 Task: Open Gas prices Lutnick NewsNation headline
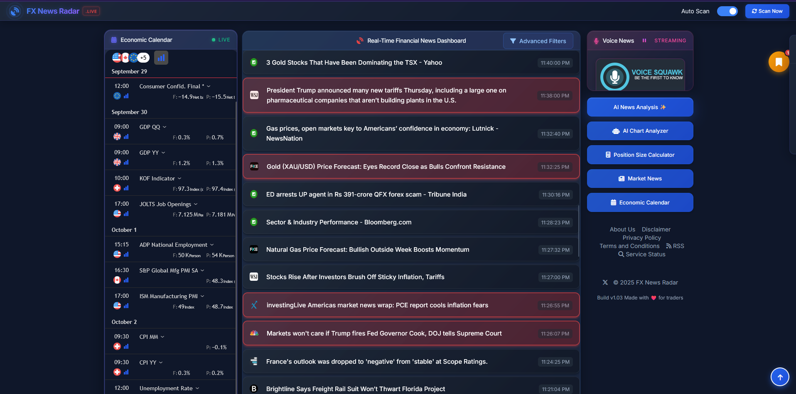(382, 134)
